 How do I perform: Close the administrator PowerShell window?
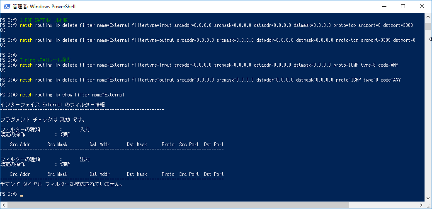tap(421, 6)
